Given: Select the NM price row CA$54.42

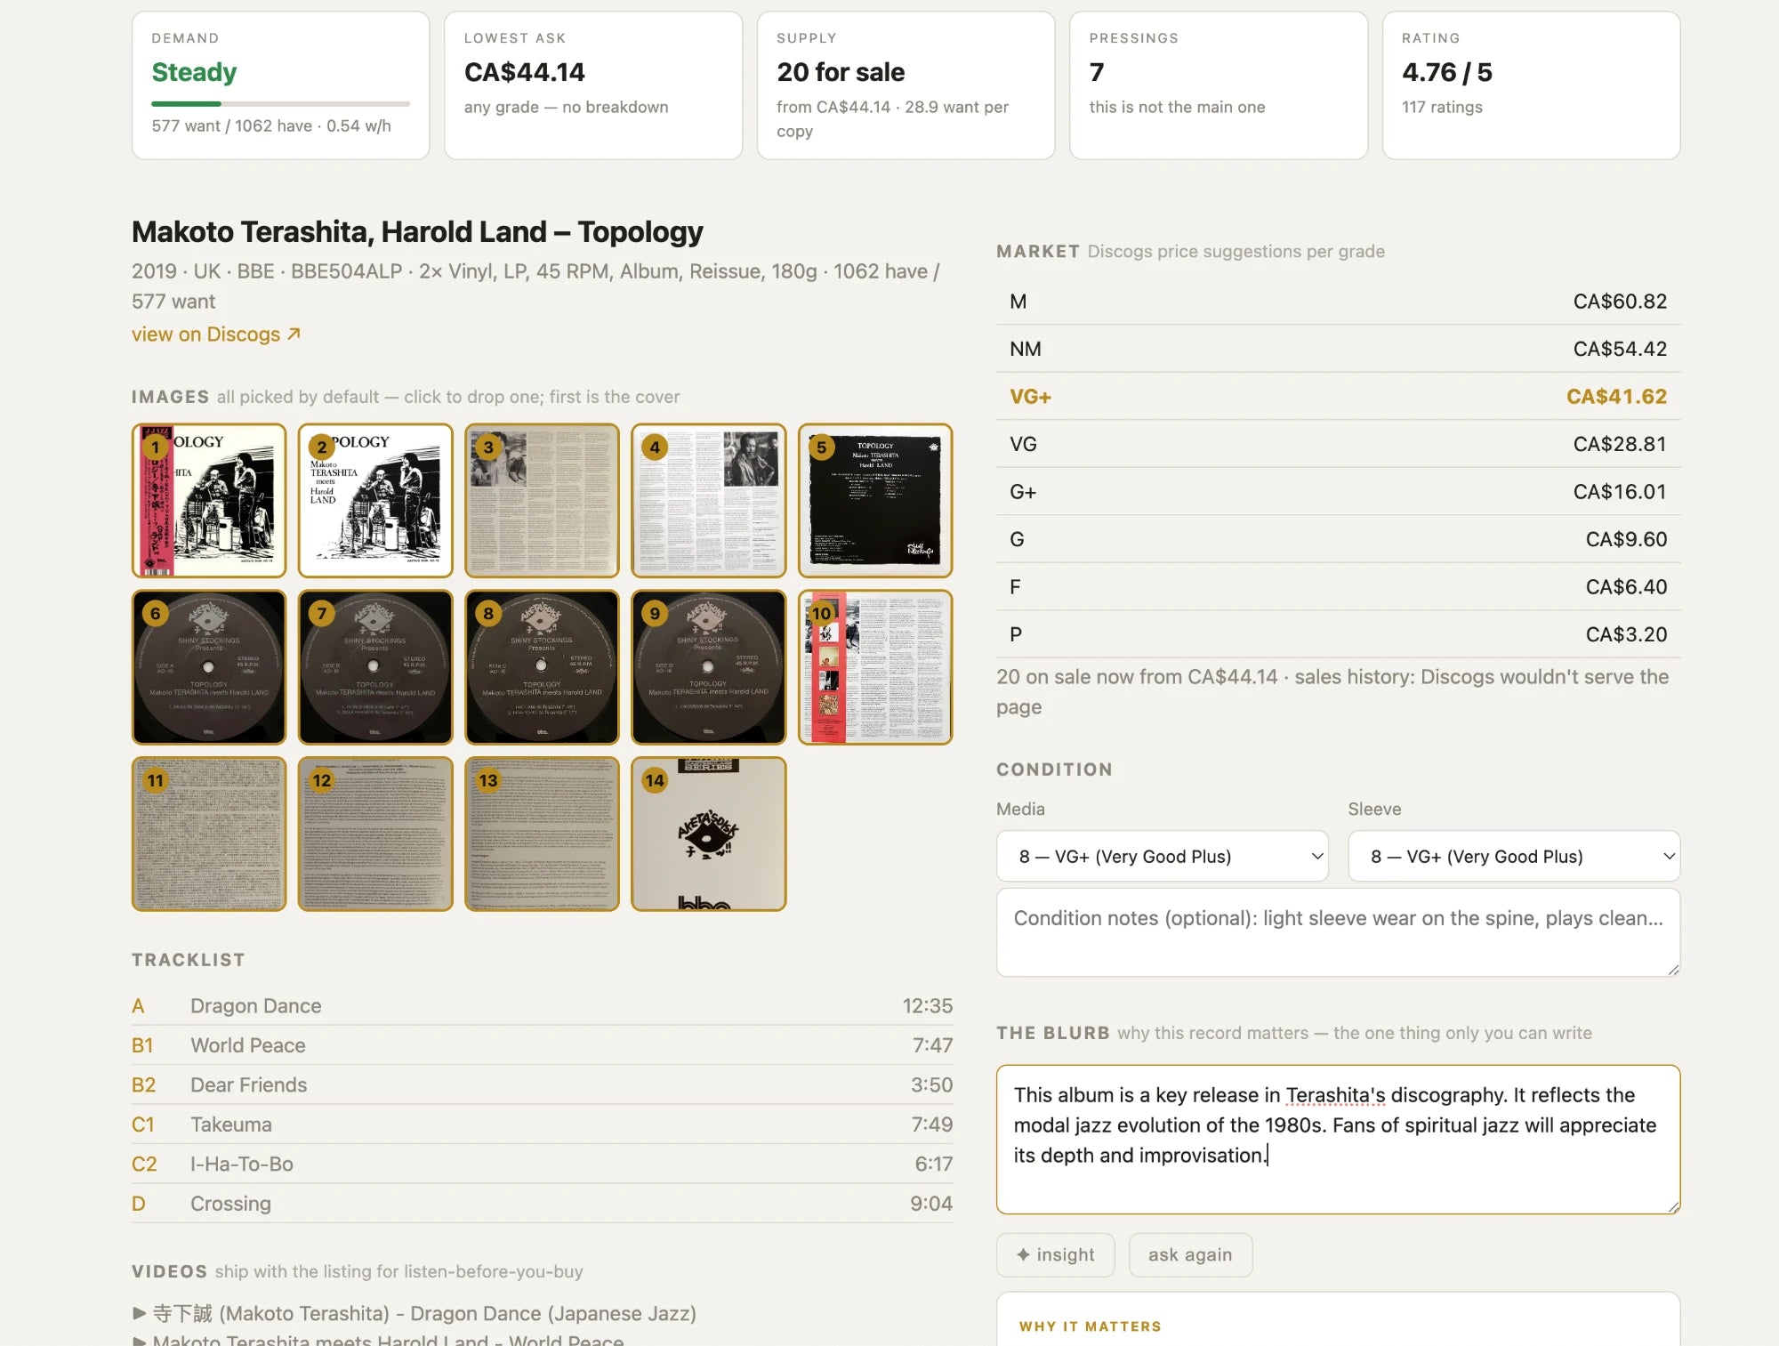Looking at the screenshot, I should (1338, 349).
